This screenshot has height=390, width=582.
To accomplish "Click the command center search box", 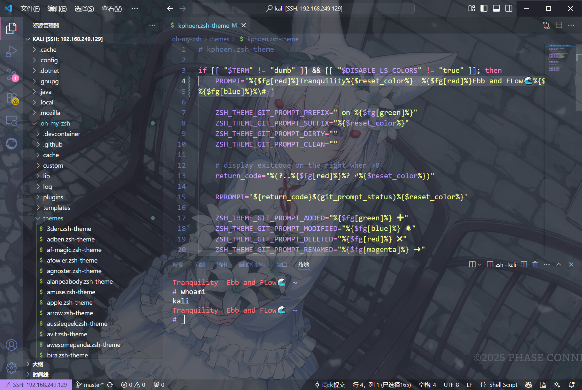I will [x=303, y=9].
